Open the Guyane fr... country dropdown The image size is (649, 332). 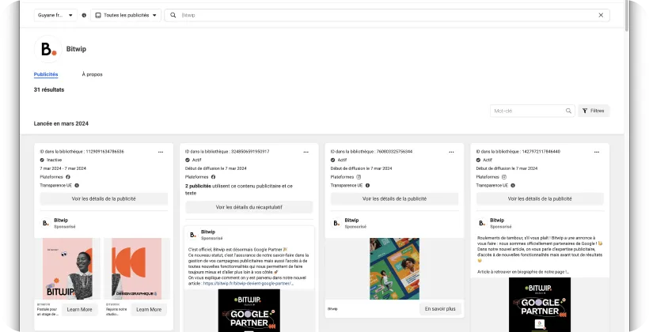pos(55,15)
